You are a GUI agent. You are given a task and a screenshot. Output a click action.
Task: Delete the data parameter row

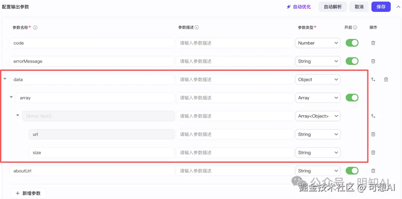point(386,79)
